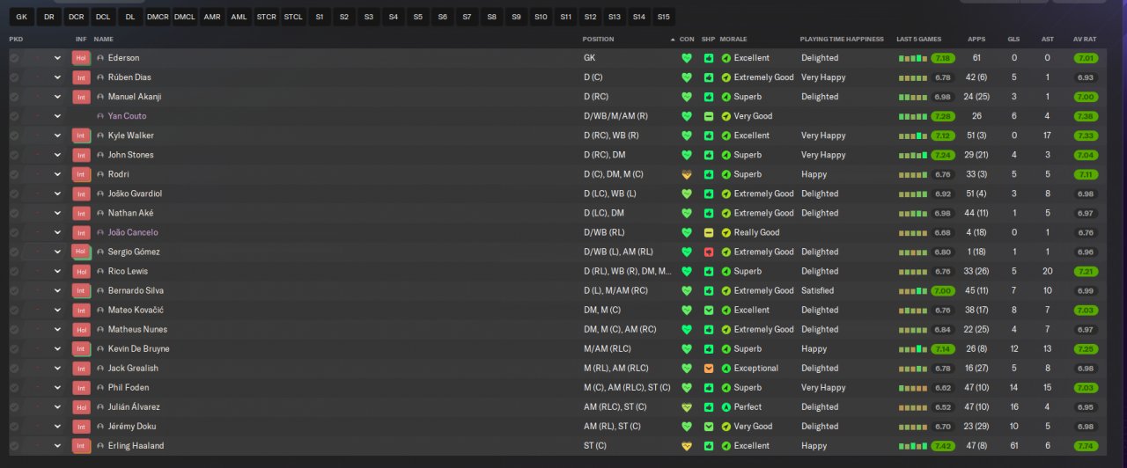Toggle the picked checkmark for Rúben Dias
Viewport: 1127px width, 468px height.
click(x=14, y=77)
